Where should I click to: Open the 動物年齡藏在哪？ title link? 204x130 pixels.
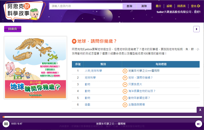tap(139, 98)
